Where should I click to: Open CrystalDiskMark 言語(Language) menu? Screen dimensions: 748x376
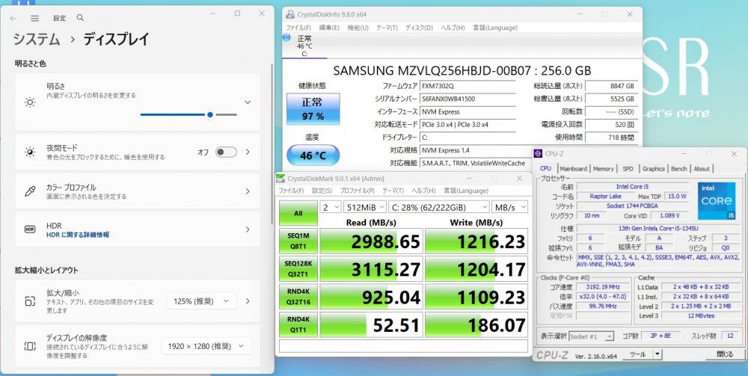tap(466, 191)
